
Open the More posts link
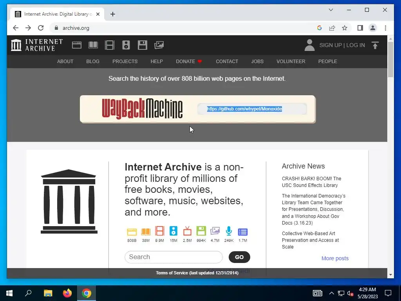coord(335,258)
